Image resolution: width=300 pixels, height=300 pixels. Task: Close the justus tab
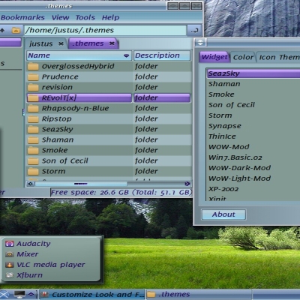(61, 43)
